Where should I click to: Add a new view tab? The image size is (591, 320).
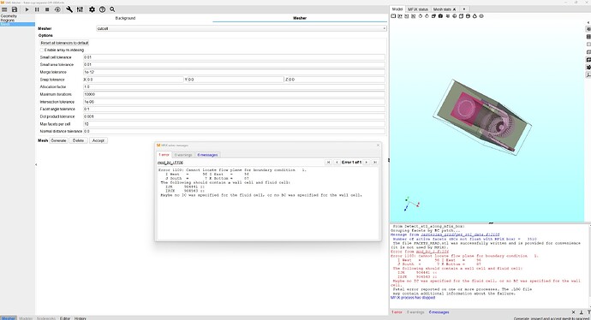point(464,9)
